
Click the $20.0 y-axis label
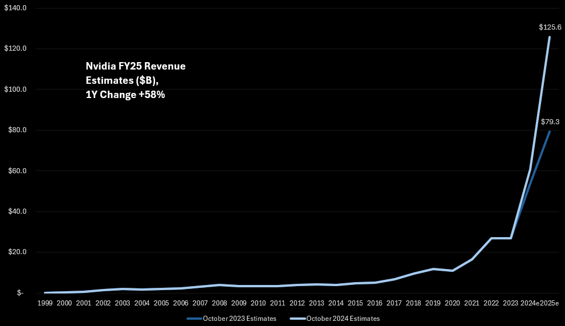(17, 252)
